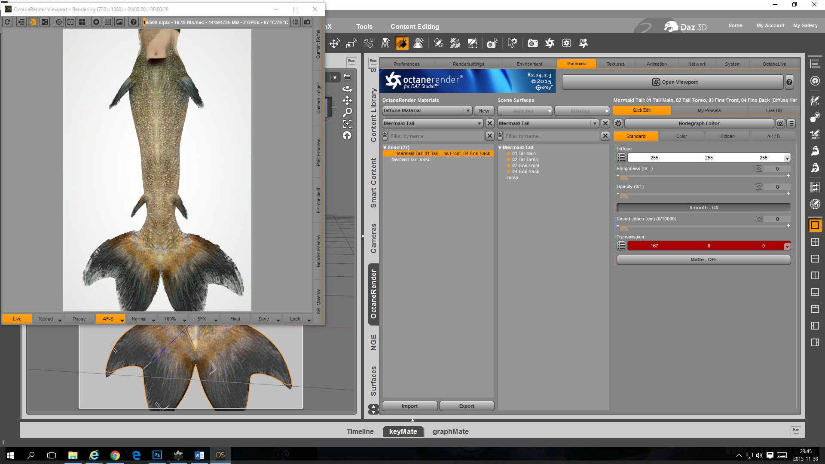Screen dimensions: 825x464
Task: Open the Diffuse Material type dropdown
Action: [467, 111]
